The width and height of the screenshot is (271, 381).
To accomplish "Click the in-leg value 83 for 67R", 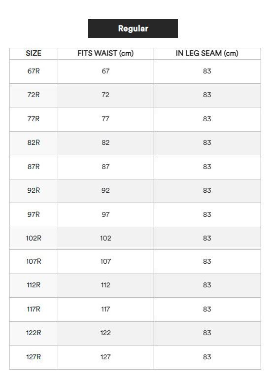I will [x=207, y=71].
